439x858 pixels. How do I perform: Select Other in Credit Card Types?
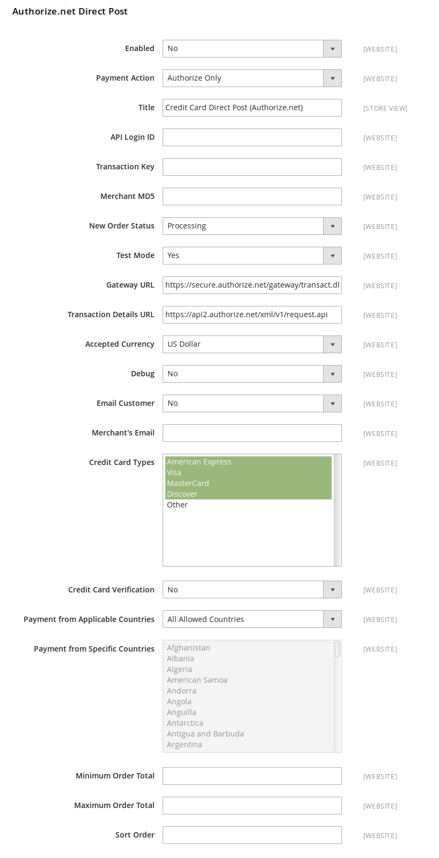248,505
